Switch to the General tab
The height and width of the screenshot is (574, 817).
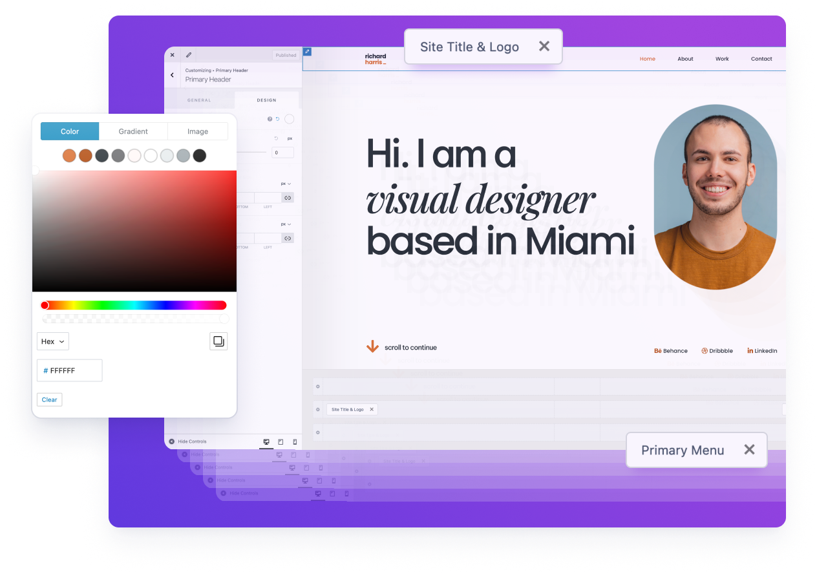click(199, 100)
